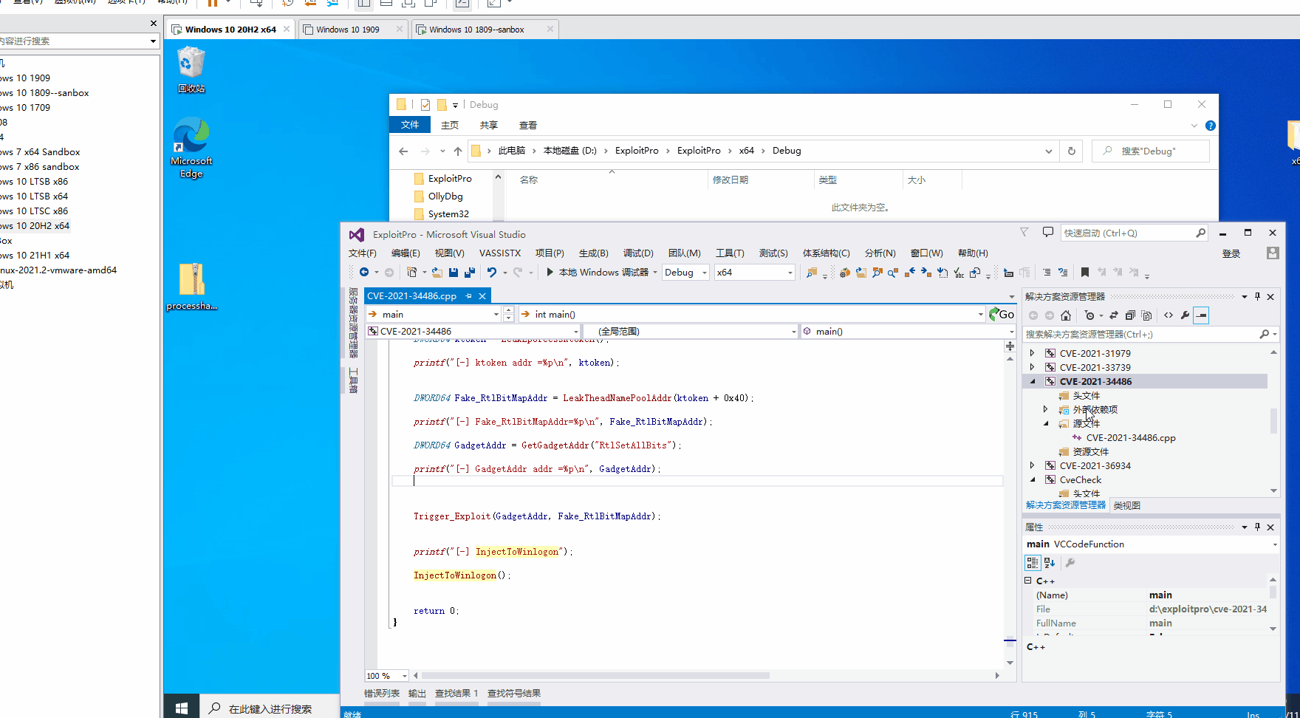Image resolution: width=1300 pixels, height=718 pixels.
Task: Click the editor horizontal scrollbar
Action: 595,676
